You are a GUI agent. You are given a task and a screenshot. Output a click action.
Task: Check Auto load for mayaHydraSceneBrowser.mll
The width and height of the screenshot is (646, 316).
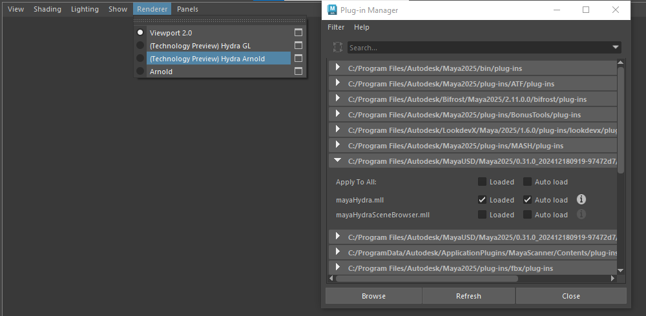527,214
